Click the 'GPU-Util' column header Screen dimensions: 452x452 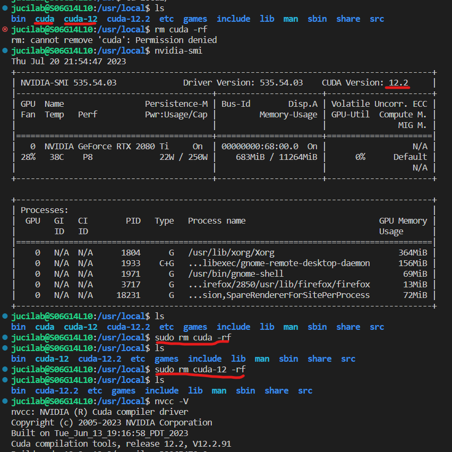(350, 115)
